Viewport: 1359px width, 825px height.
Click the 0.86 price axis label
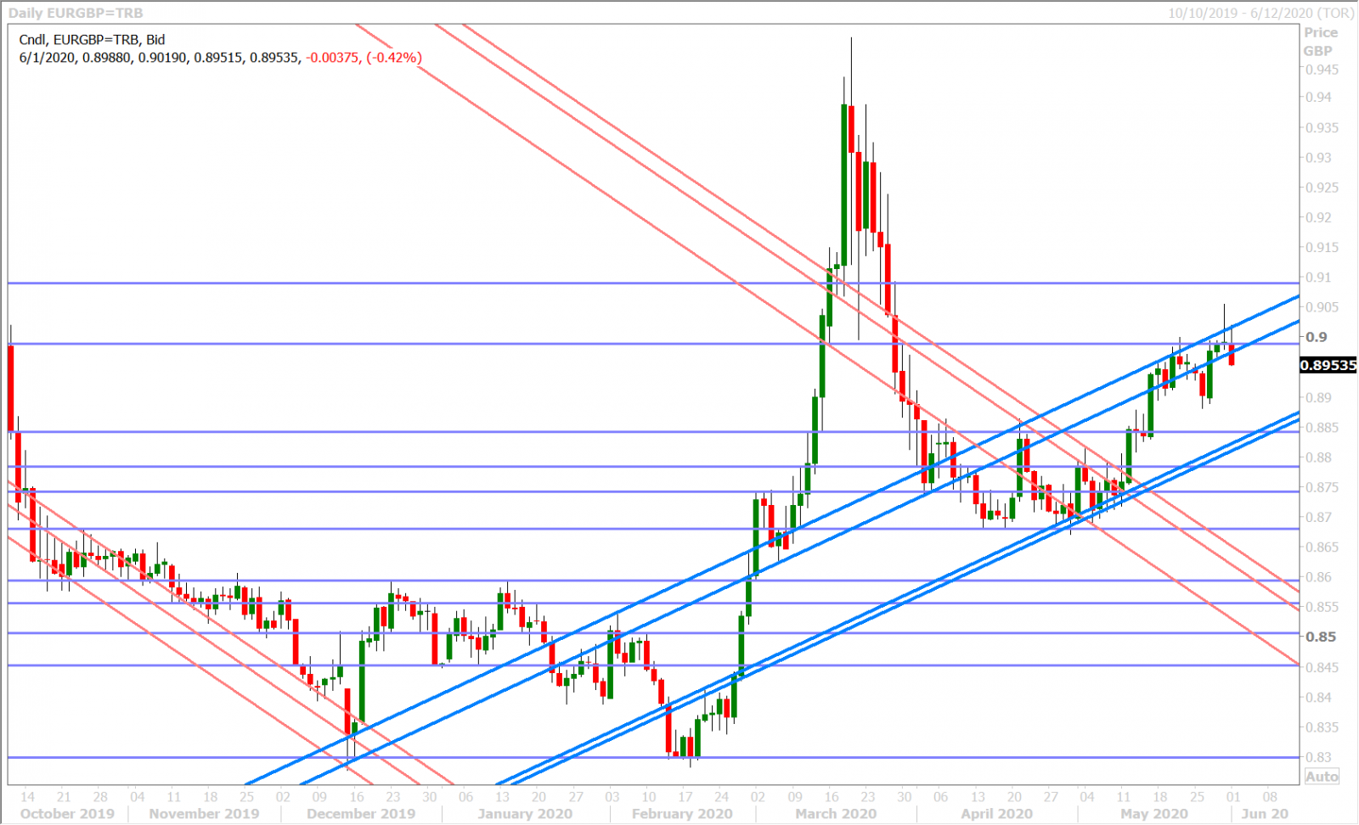[x=1319, y=577]
